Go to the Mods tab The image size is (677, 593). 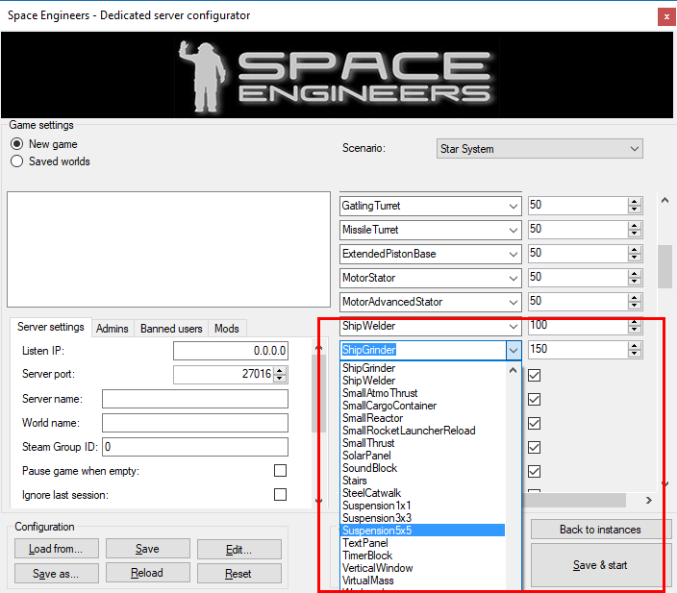(x=227, y=329)
